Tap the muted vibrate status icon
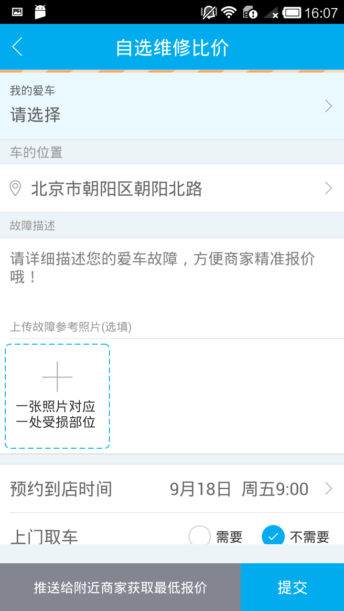 pos(209,12)
